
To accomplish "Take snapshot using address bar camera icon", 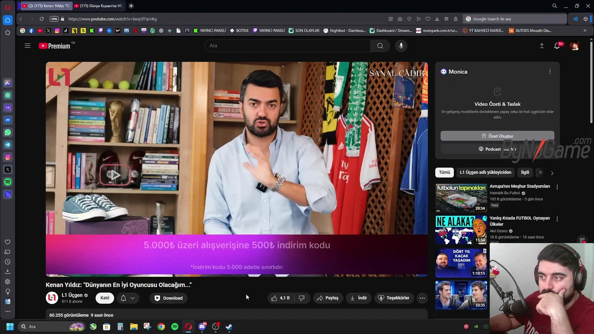I will (x=400, y=19).
